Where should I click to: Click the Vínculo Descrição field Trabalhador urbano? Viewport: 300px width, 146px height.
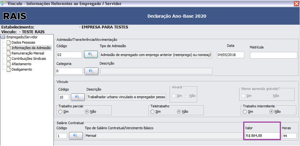(126, 97)
